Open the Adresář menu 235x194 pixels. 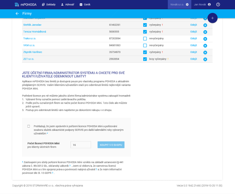[68, 4]
